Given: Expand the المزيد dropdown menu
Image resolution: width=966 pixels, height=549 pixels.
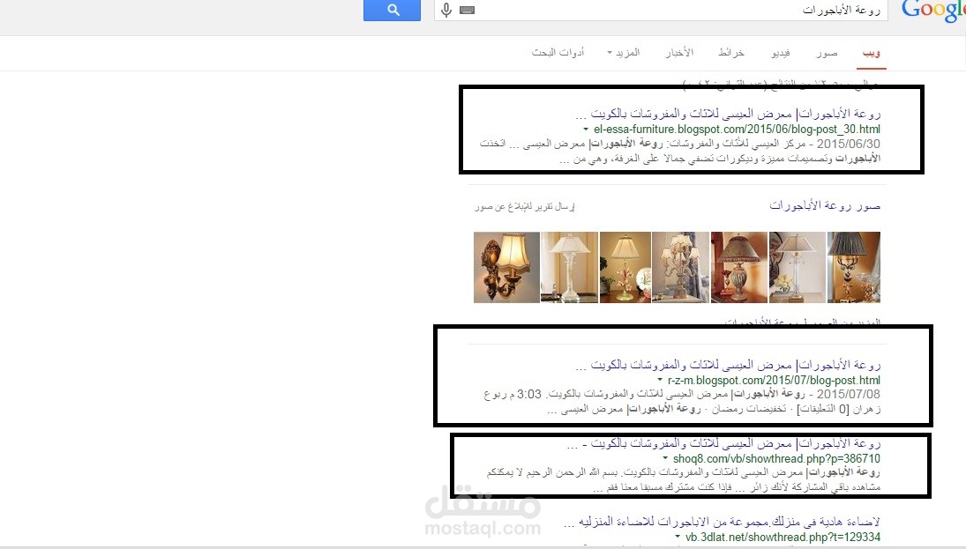Looking at the screenshot, I should 624,53.
